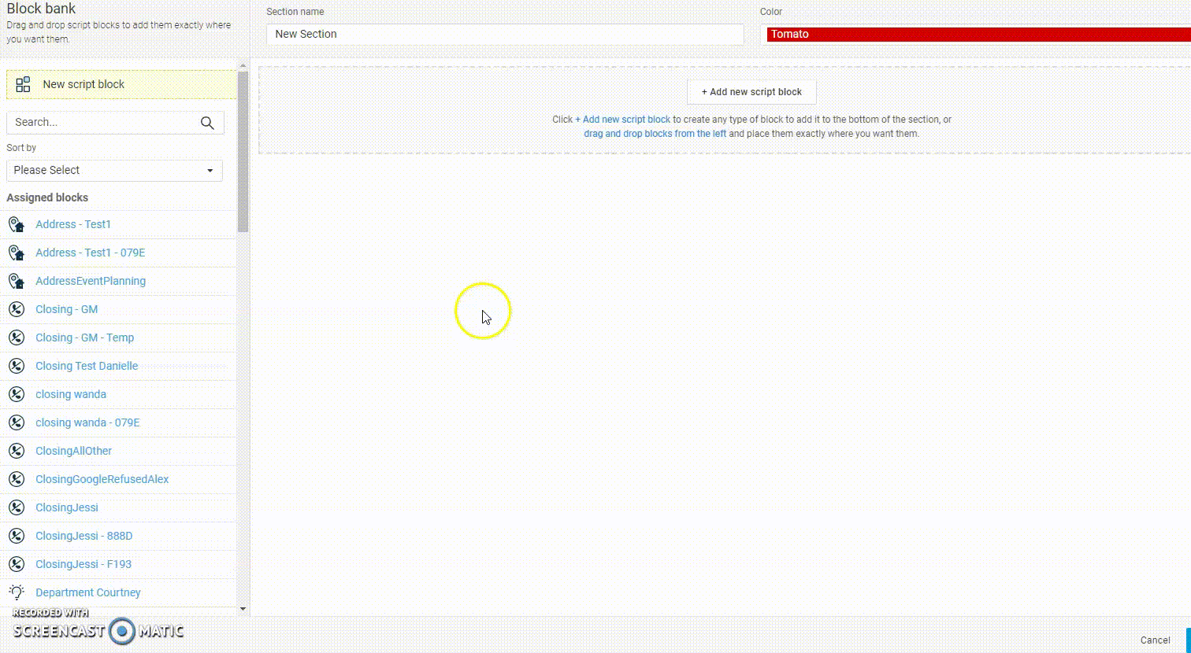The height and width of the screenshot is (653, 1191).
Task: Select the ClosingGoogleRefusedAlex block
Action: pos(102,479)
